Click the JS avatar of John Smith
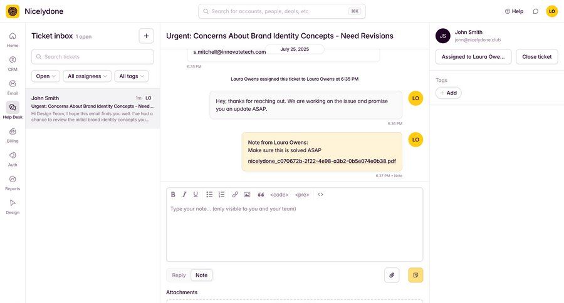 [443, 36]
